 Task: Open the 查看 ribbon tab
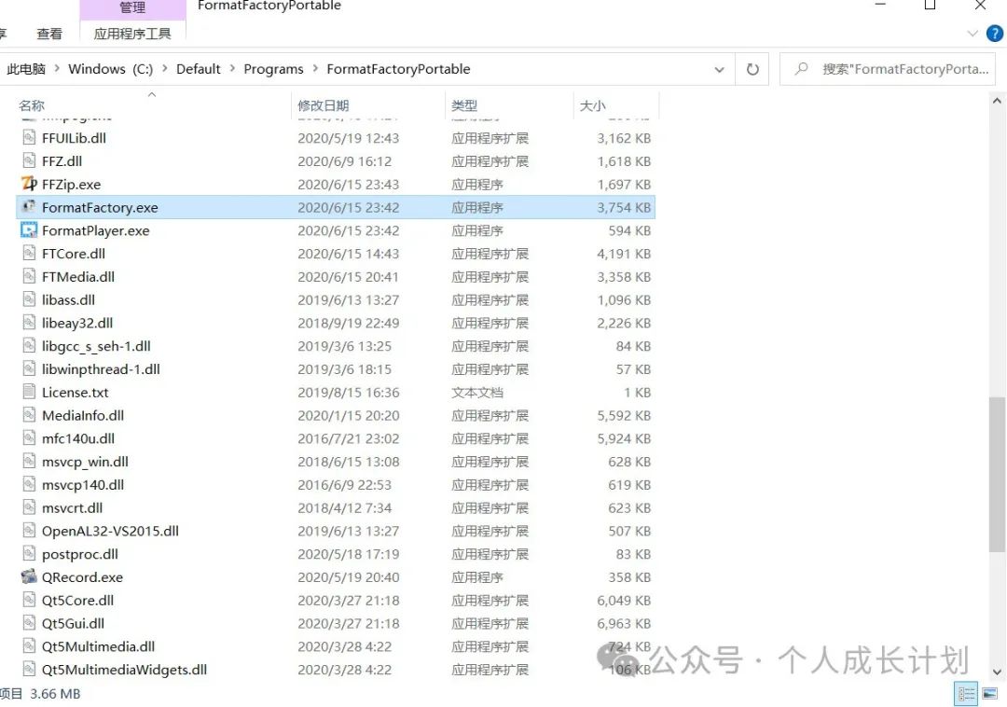click(x=49, y=34)
